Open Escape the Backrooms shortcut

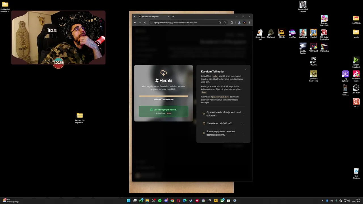pos(313,76)
